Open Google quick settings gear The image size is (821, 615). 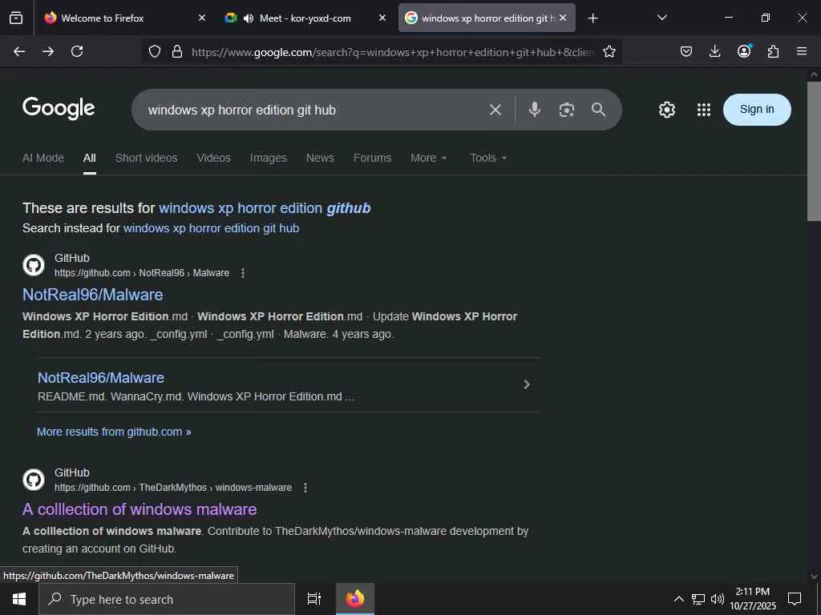coord(666,110)
